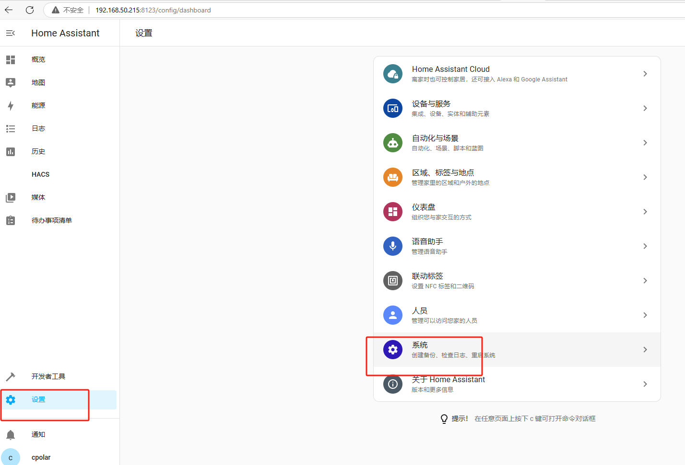This screenshot has width=685, height=465.
Task: Open 开发者工具 in the sidebar
Action: point(59,376)
